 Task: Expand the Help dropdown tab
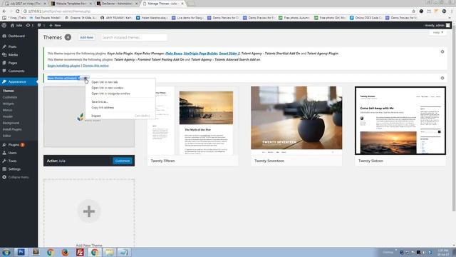(x=437, y=33)
